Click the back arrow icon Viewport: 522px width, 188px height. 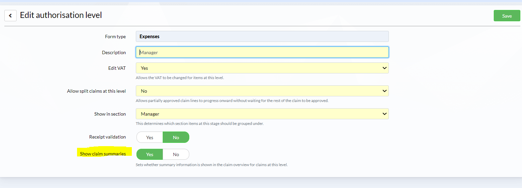tap(10, 16)
